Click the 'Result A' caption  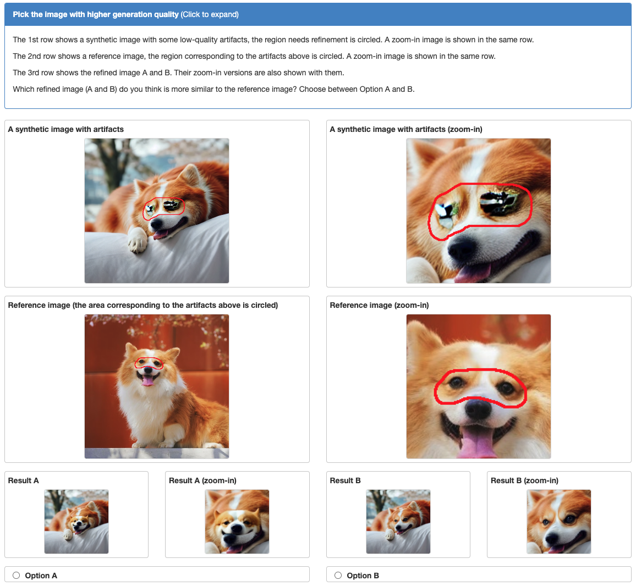(x=24, y=480)
